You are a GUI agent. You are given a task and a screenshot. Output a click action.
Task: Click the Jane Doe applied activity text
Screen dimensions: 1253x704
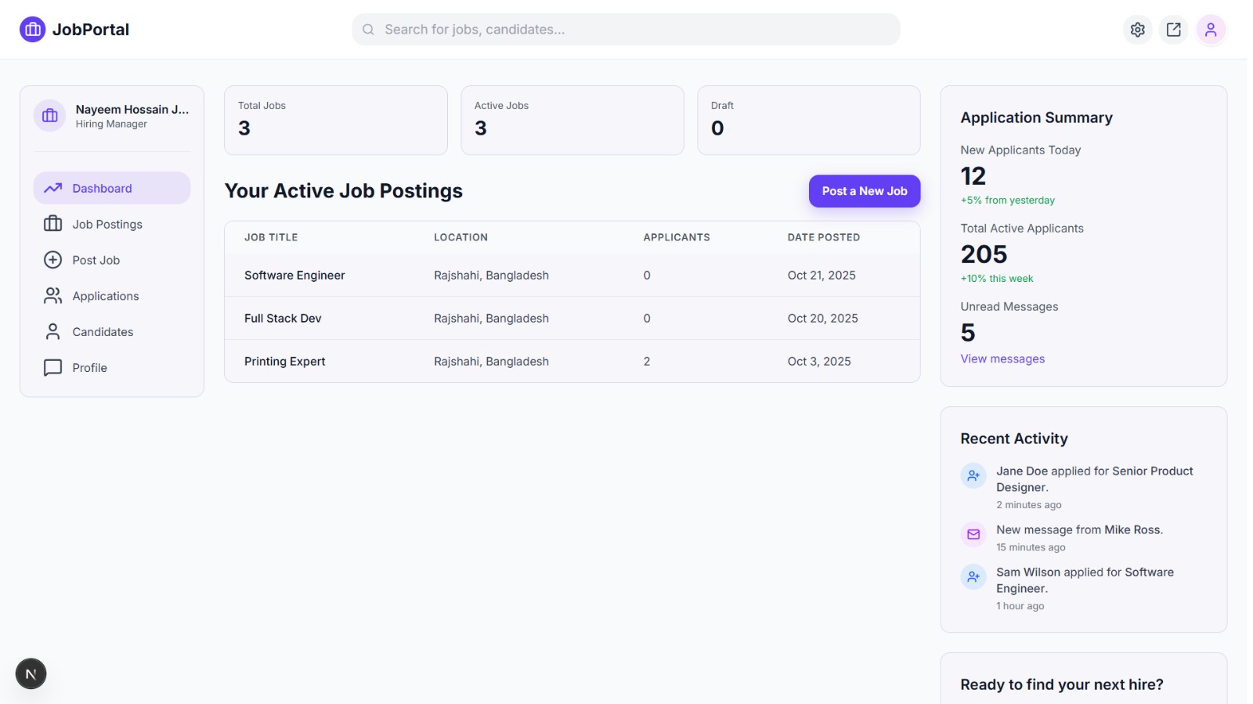tap(1095, 479)
